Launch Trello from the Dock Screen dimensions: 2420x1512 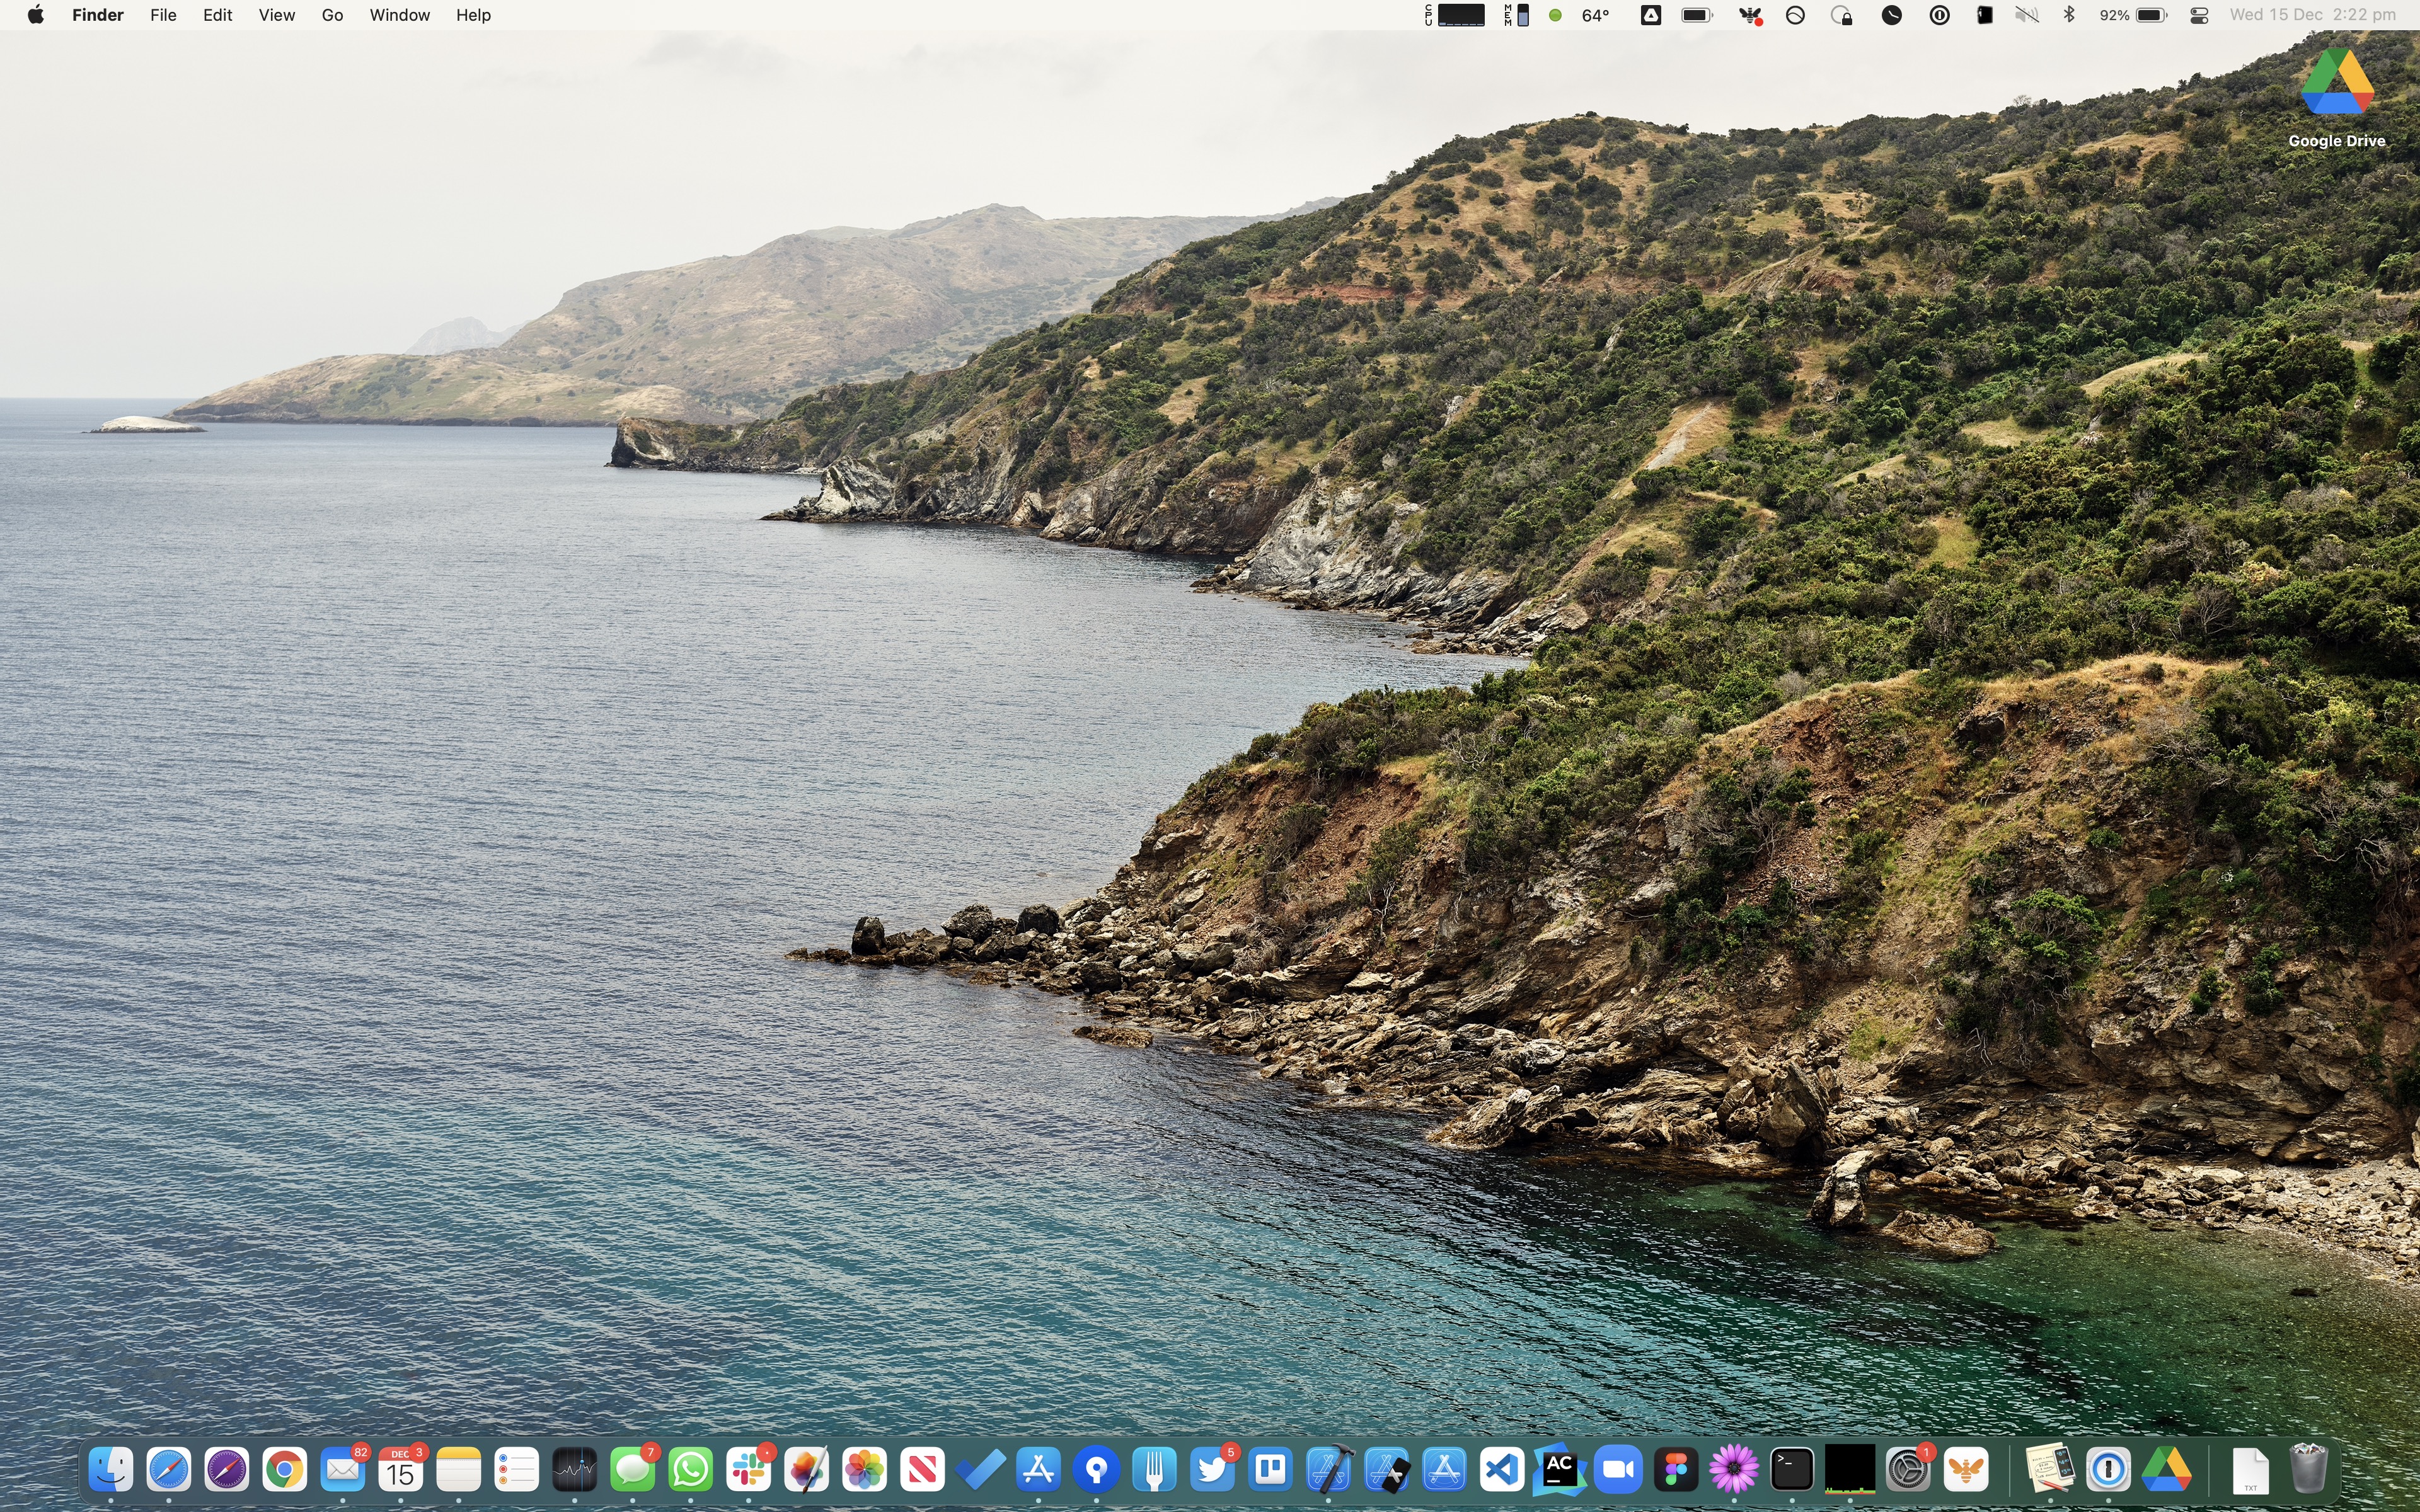coord(1270,1469)
